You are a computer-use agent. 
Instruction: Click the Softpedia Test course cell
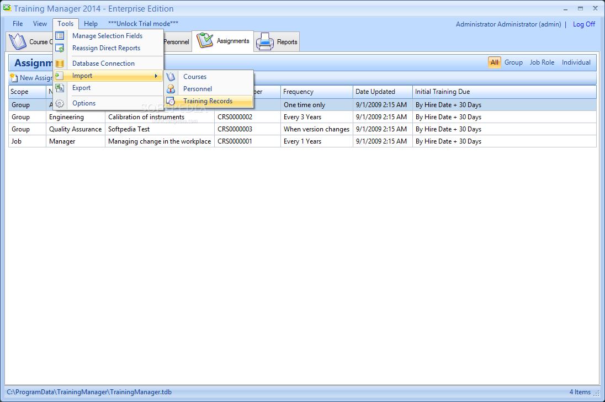click(x=160, y=129)
